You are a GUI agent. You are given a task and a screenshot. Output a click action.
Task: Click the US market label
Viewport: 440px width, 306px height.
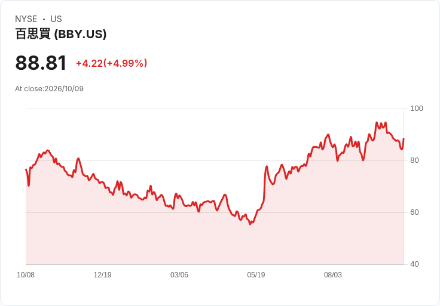(x=56, y=19)
